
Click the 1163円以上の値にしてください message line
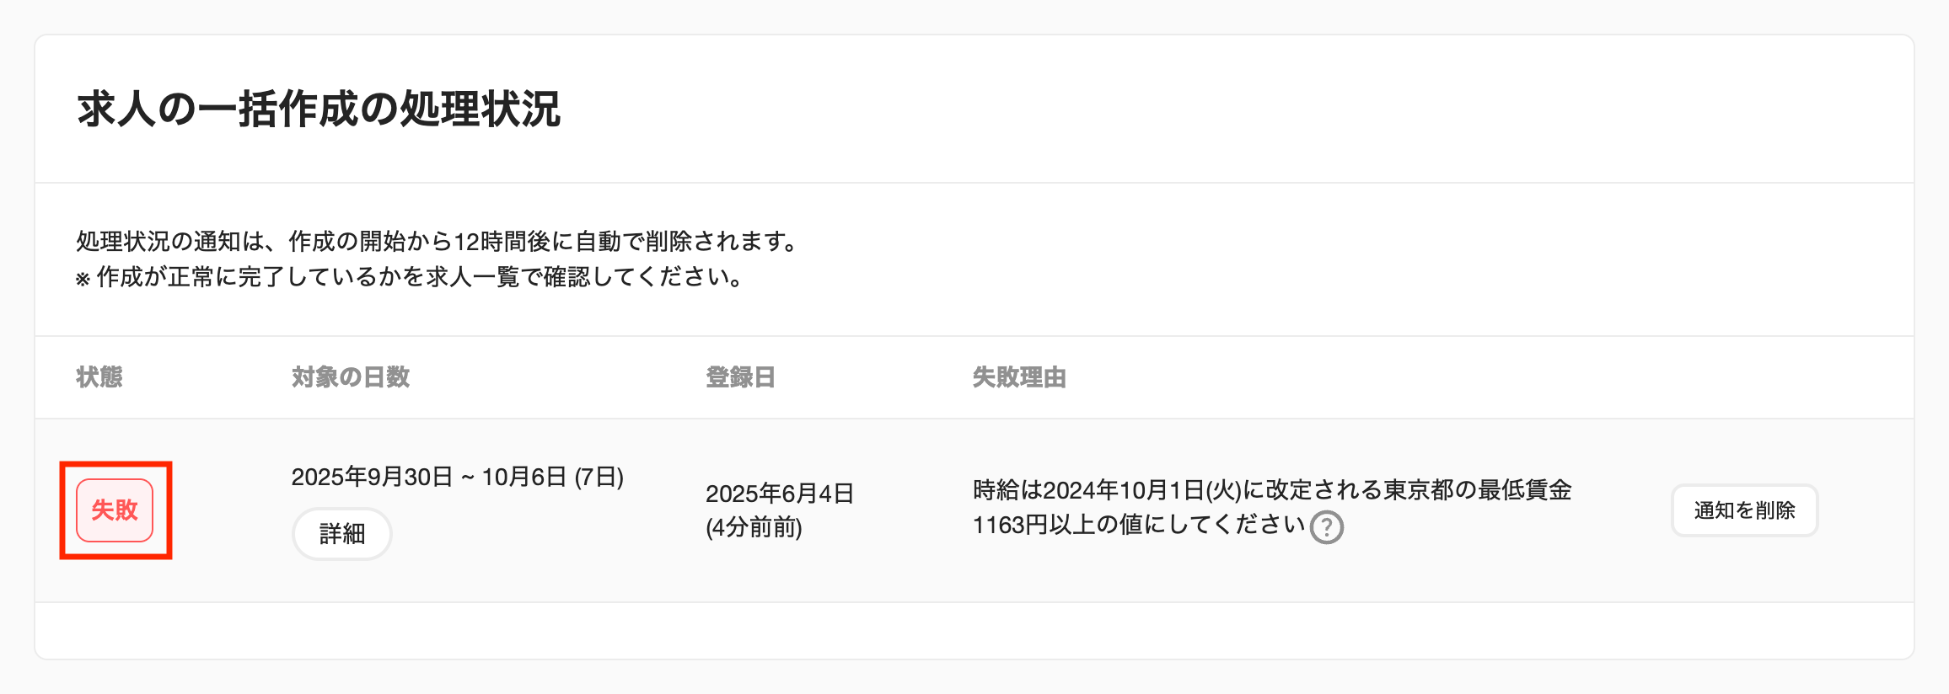click(x=1139, y=525)
